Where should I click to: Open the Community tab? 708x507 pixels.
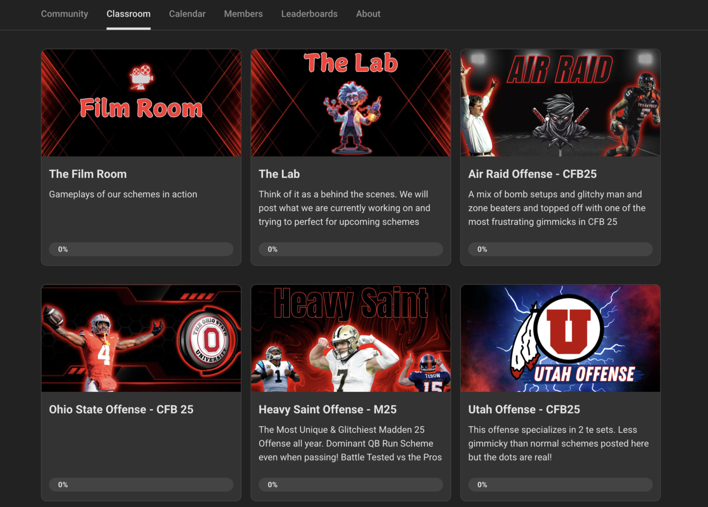pos(64,14)
